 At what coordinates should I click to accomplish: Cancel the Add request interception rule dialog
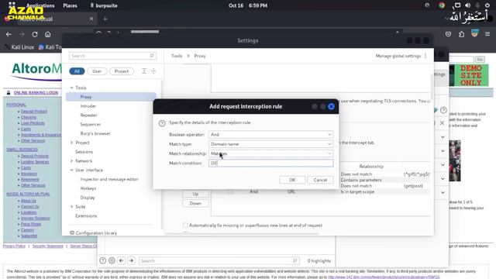(x=320, y=180)
